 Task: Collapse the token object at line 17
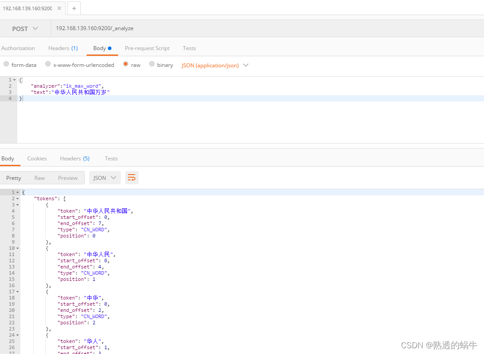click(x=17, y=292)
